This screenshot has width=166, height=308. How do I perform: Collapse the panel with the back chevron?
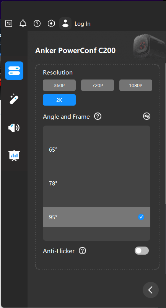coord(151,290)
